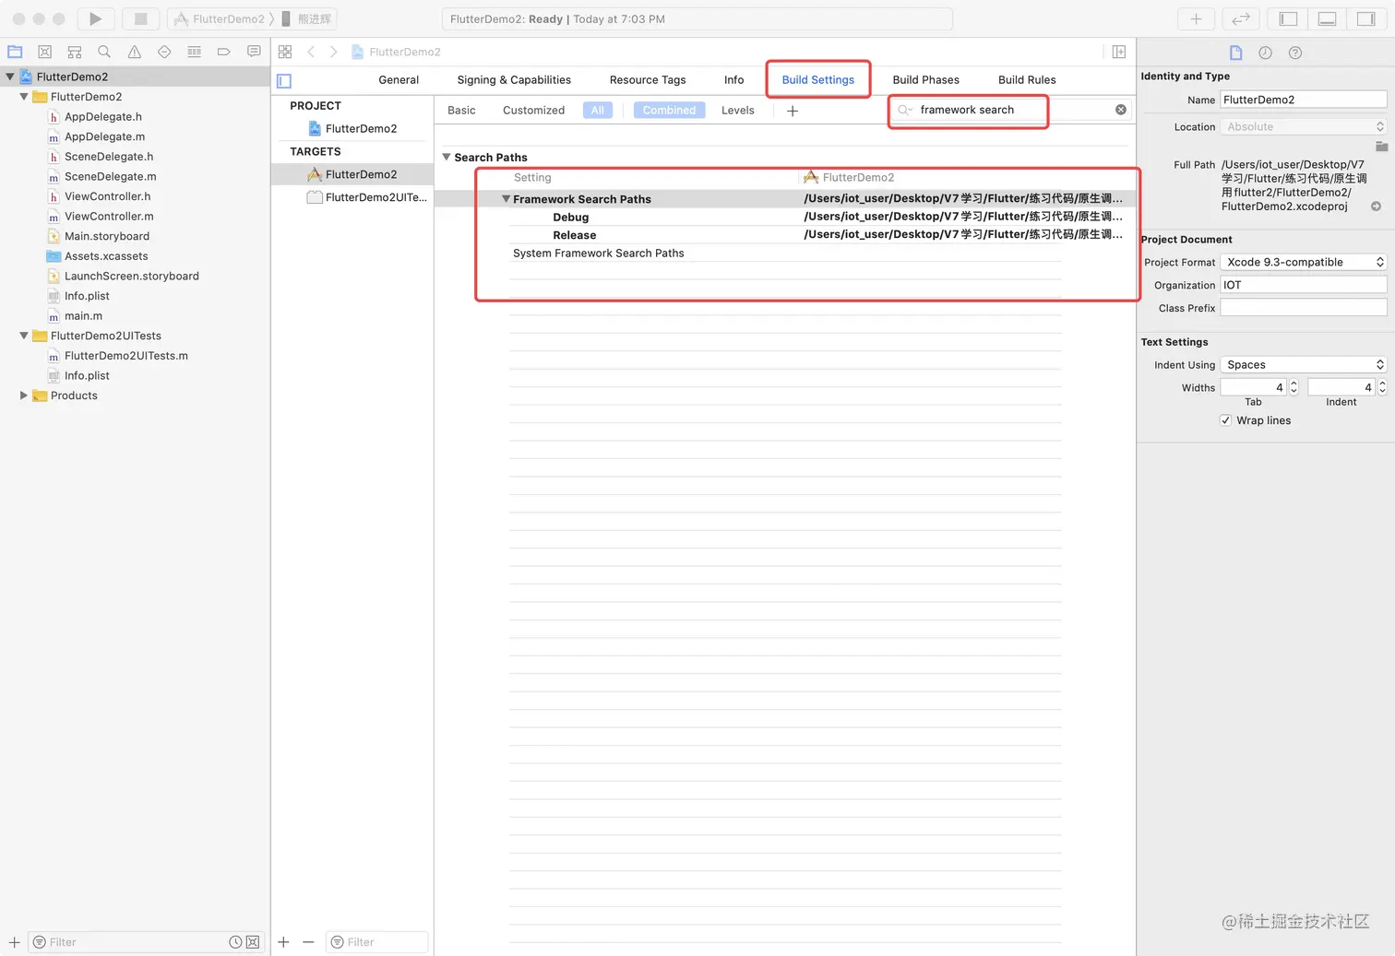Show All build settings
1395x956 pixels.
[x=598, y=111]
